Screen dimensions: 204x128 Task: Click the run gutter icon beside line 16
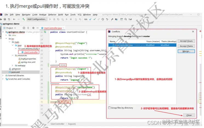(45, 32)
